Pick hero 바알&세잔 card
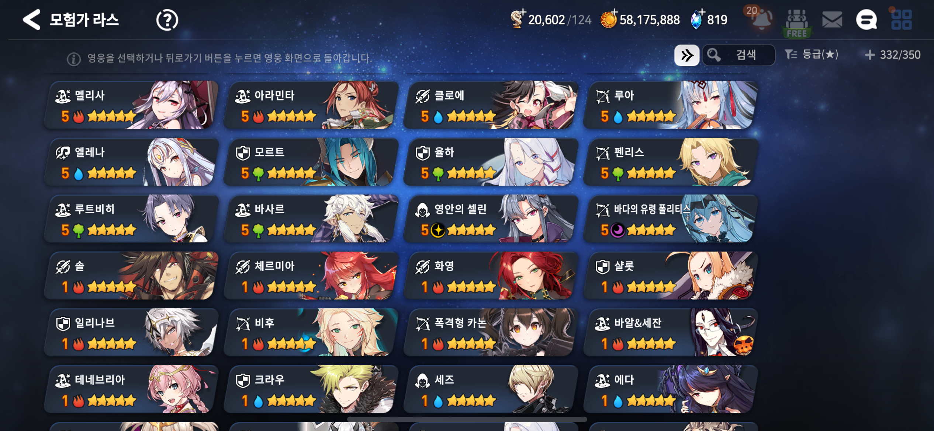 click(671, 333)
